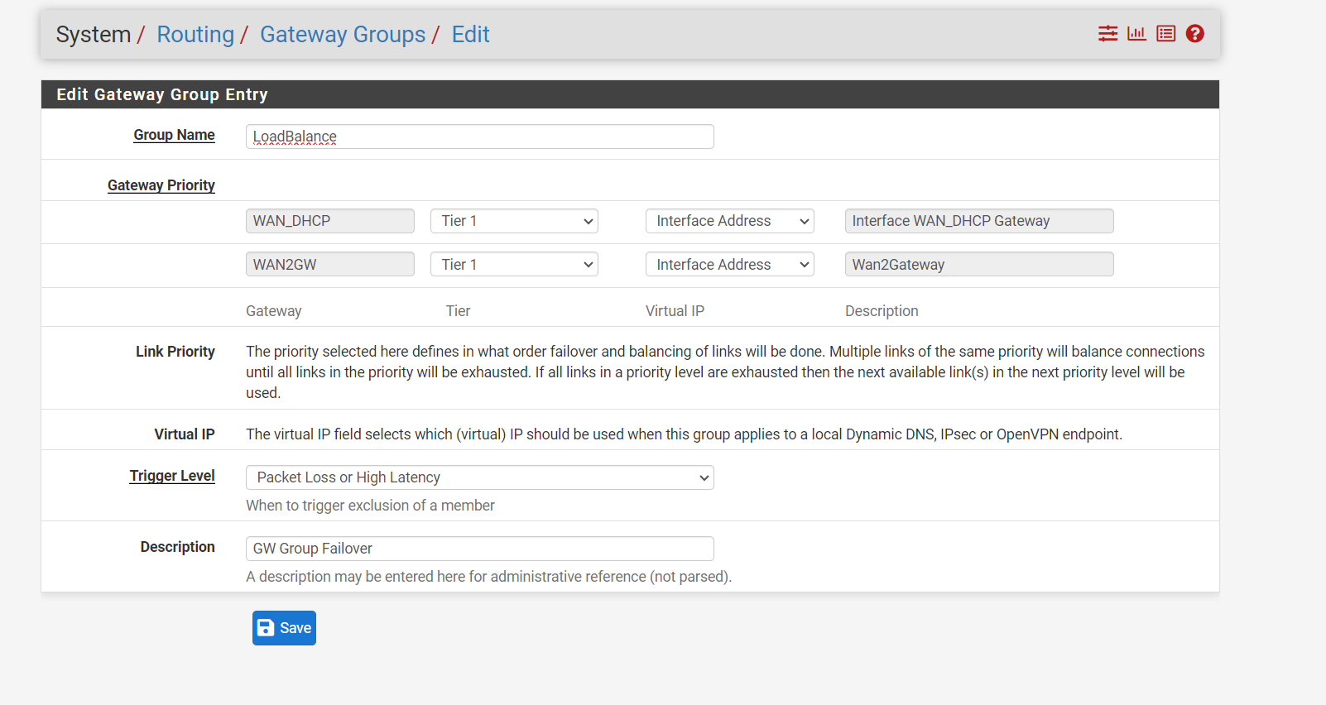Open related status chart icon

click(x=1136, y=34)
